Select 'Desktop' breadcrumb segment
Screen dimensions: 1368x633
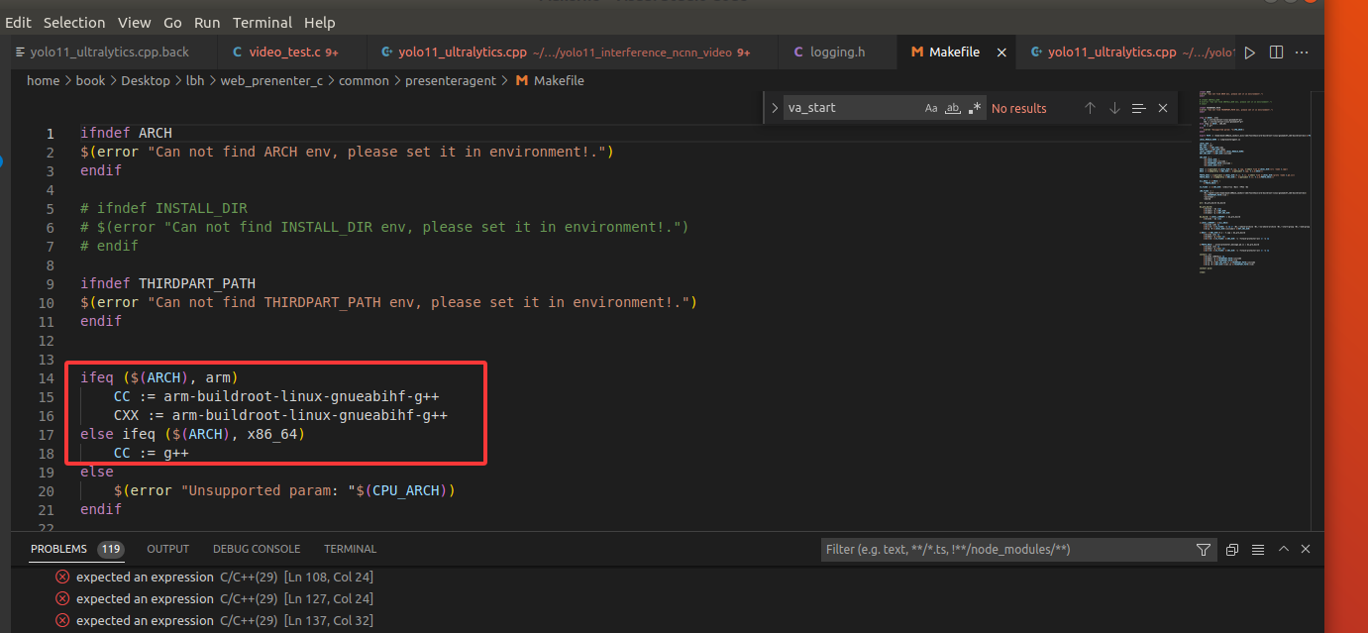(x=146, y=81)
